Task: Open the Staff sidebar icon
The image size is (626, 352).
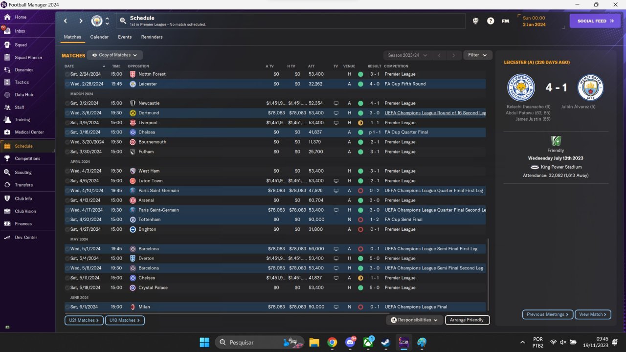Action: [x=7, y=107]
